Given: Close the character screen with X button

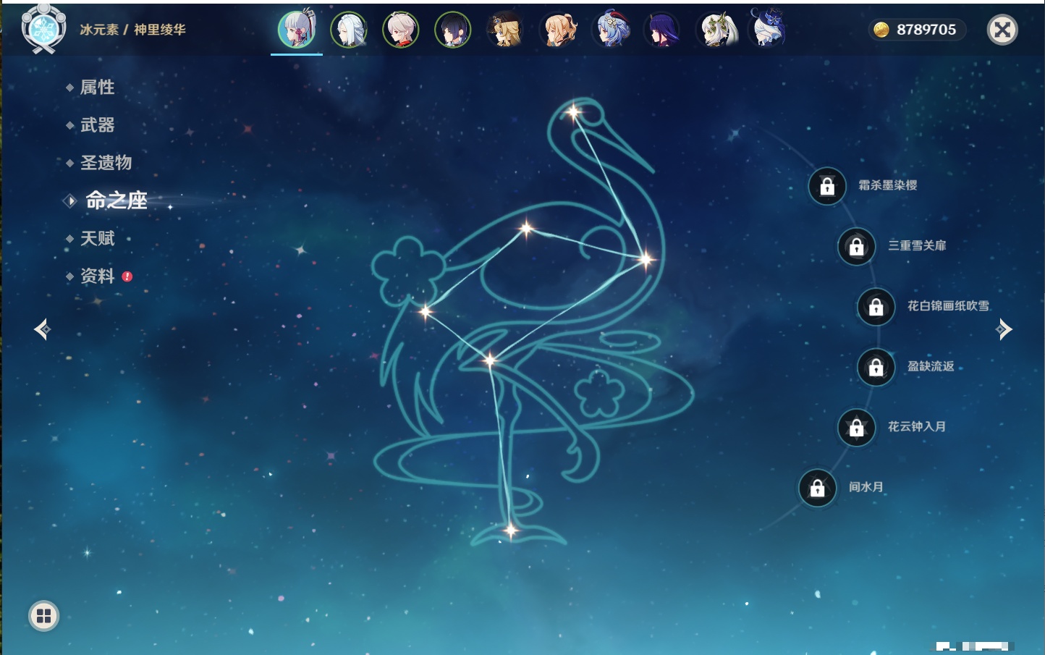Looking at the screenshot, I should click(x=1002, y=30).
